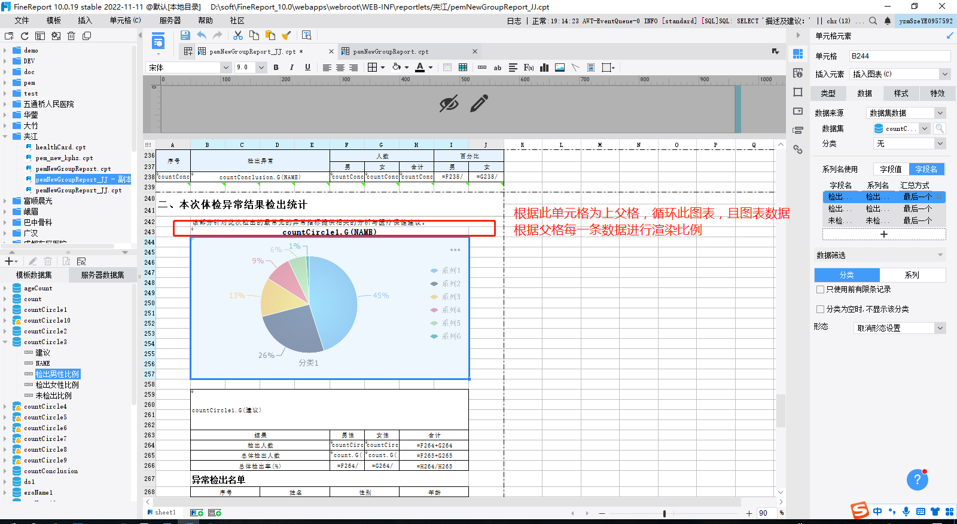Toggle underline formatting

coord(307,68)
